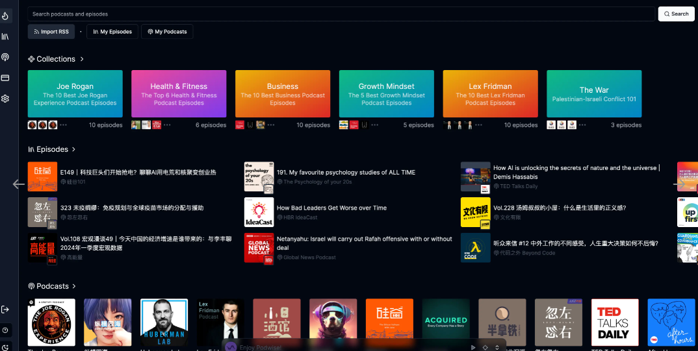Expand the Podcasts section chevron
The image size is (698, 351).
[x=74, y=286]
